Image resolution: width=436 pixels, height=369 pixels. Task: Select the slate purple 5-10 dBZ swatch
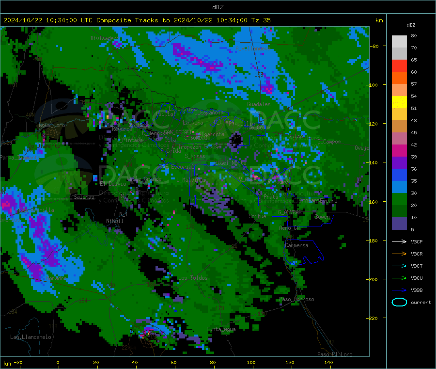tap(399, 224)
